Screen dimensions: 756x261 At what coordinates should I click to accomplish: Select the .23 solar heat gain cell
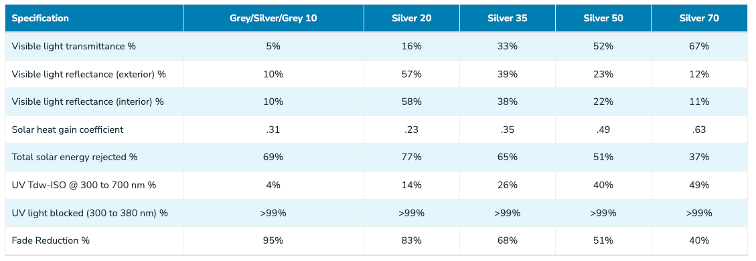411,129
